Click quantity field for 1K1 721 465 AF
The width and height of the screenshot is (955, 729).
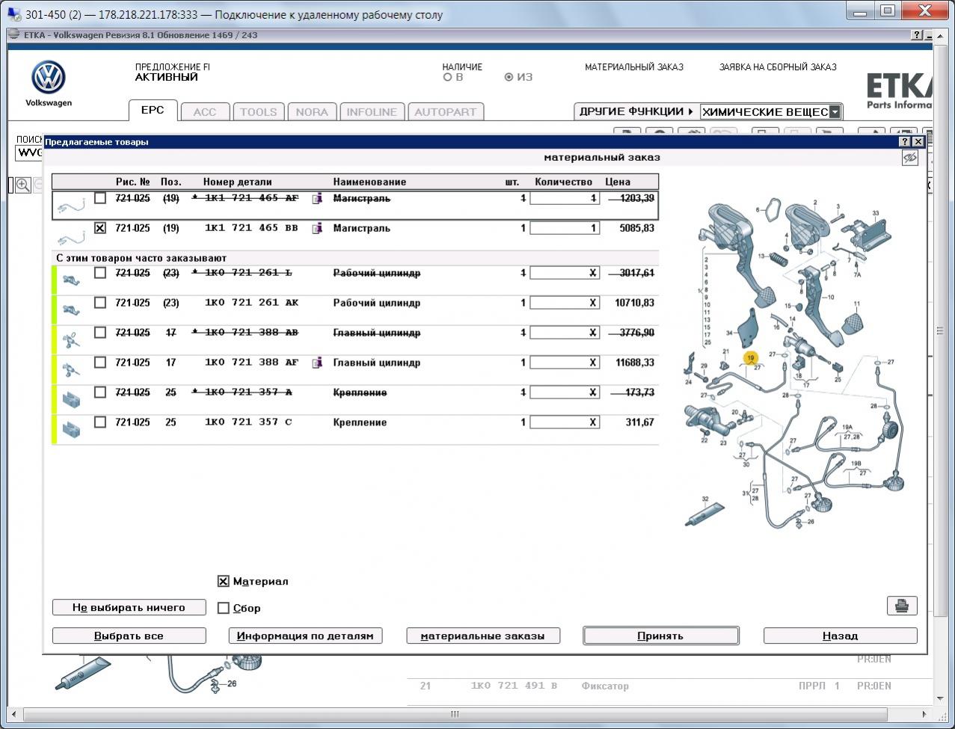[x=565, y=198]
